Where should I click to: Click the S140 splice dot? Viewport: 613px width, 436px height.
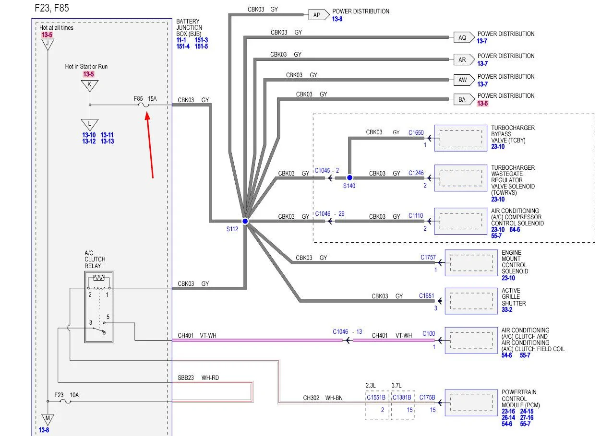349,177
